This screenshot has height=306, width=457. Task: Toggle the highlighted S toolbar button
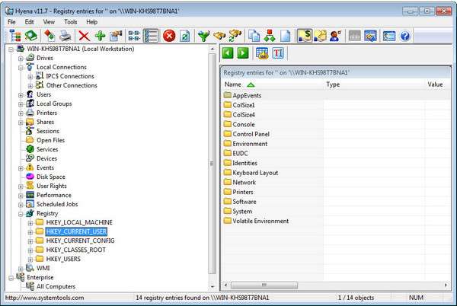tap(304, 36)
